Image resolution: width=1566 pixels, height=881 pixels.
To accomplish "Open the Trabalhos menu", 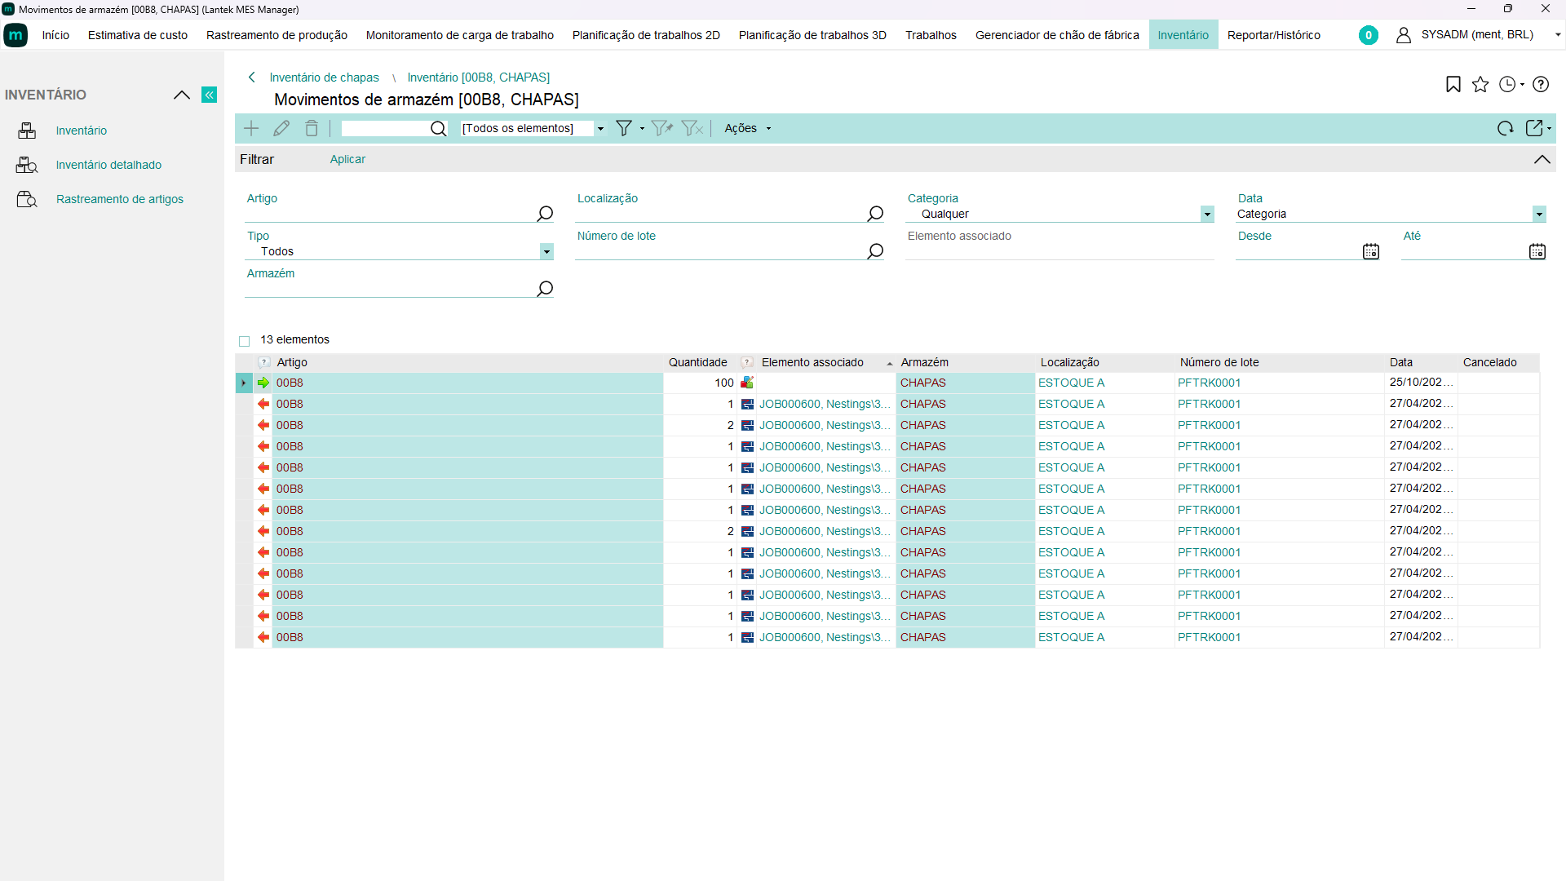I will (931, 35).
